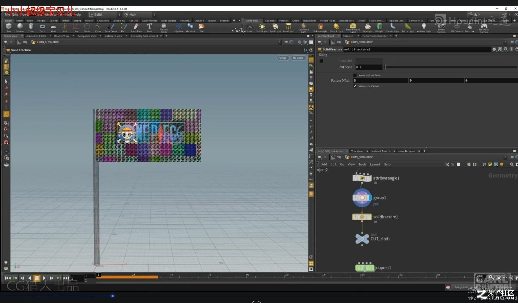This screenshot has width=518, height=303.
Task: Create a Box from the shelf
Action: 9,28
